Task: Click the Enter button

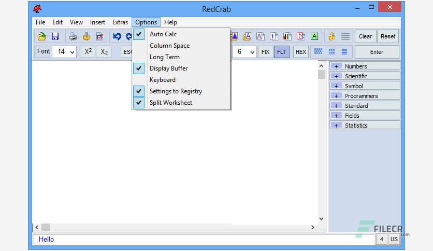Action: [377, 52]
